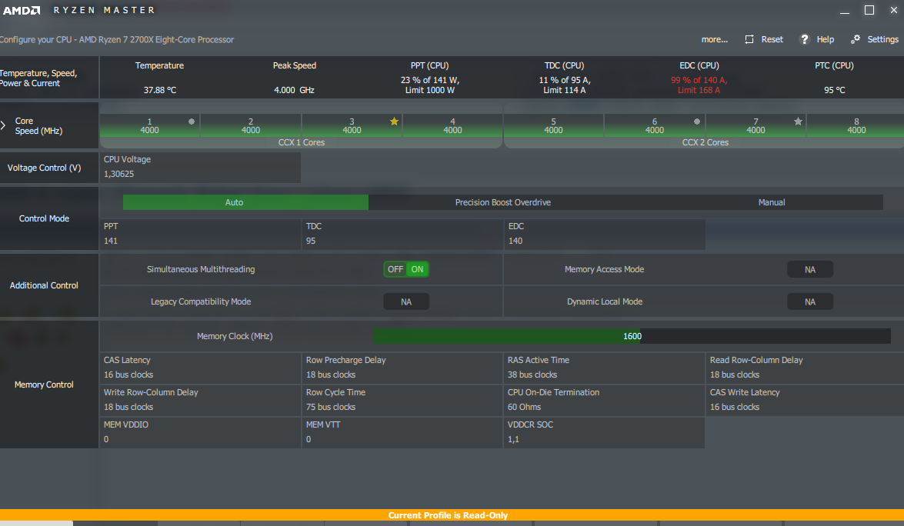Screen dimensions: 904x526
Task: Click the Voltage Control (V) section label
Action: pos(44,168)
